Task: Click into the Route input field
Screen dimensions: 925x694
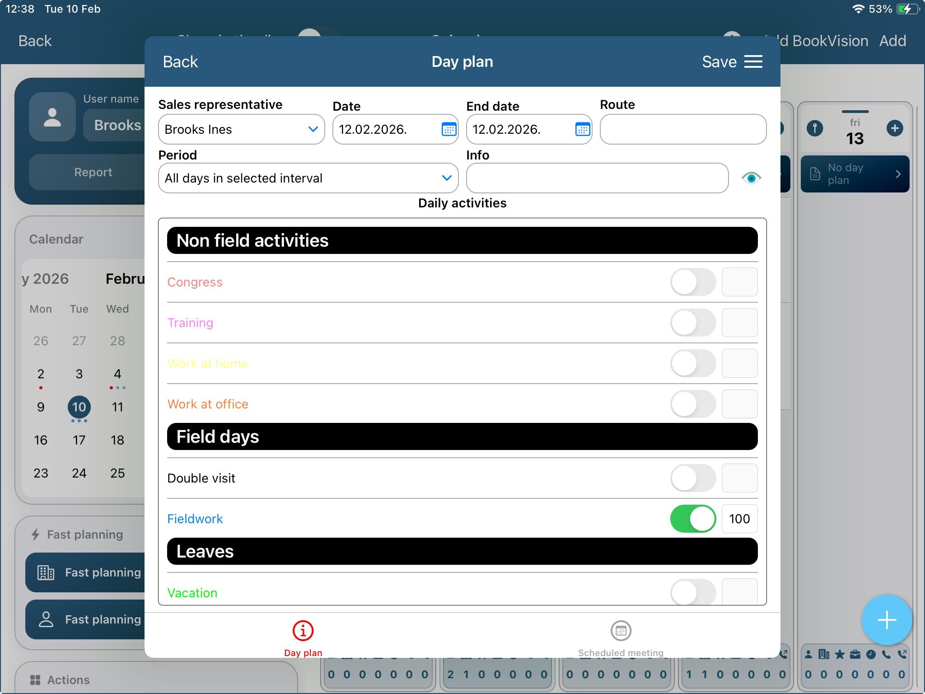Action: tap(682, 130)
